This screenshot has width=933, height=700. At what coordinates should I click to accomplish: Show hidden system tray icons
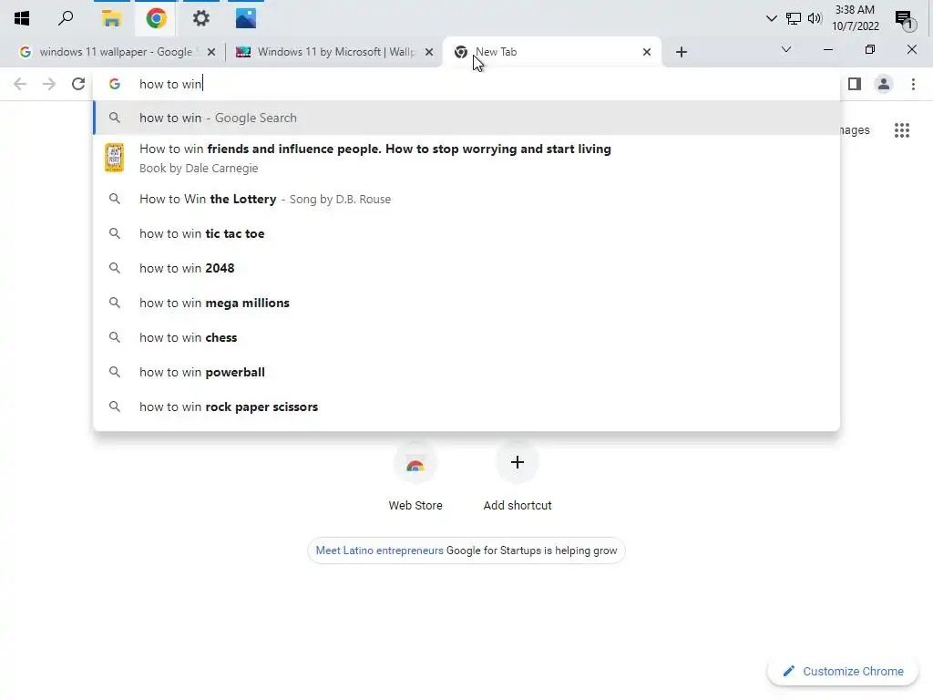click(x=771, y=18)
